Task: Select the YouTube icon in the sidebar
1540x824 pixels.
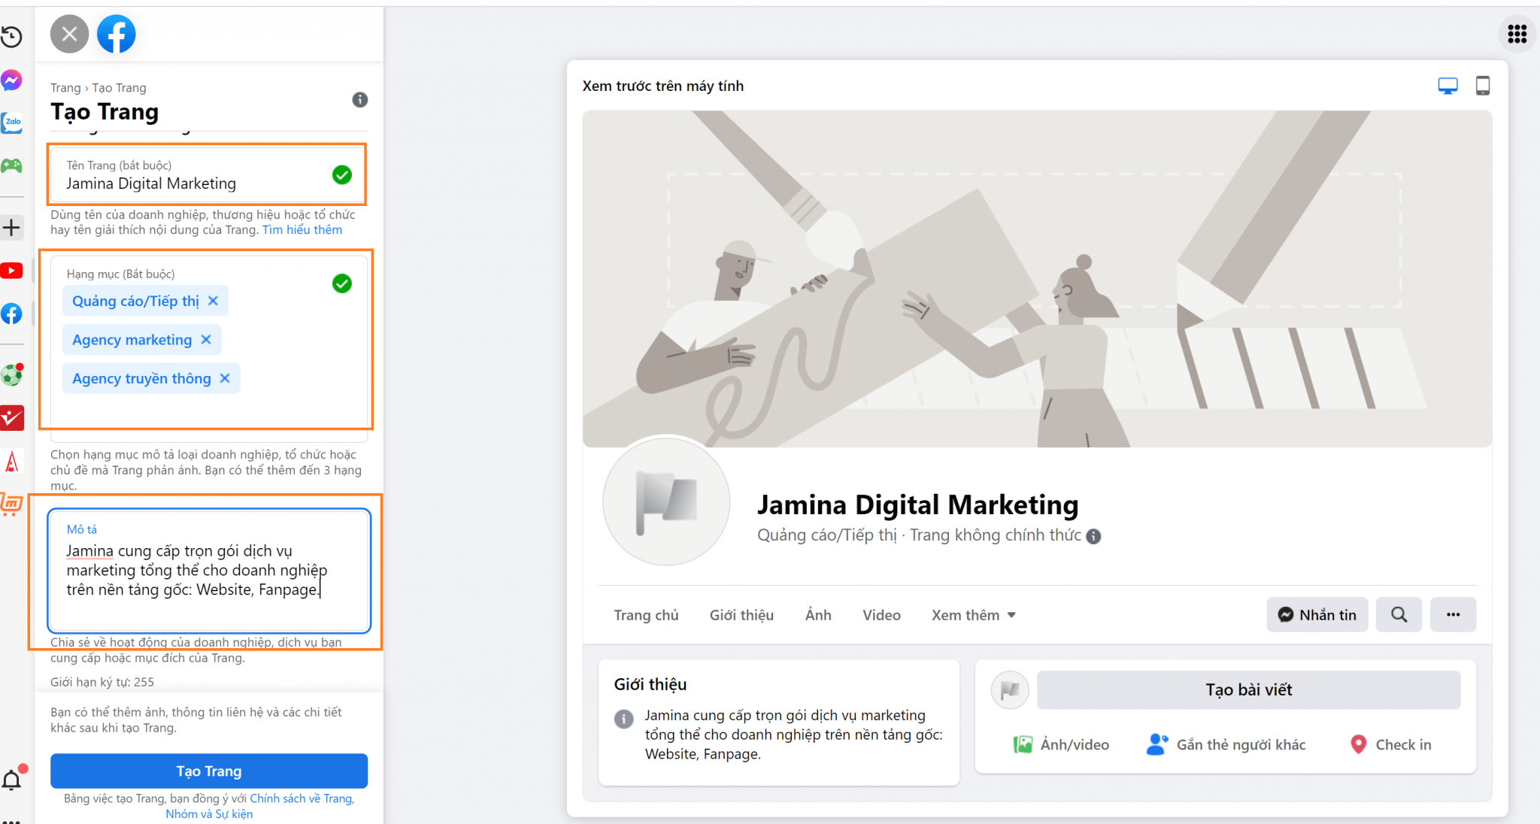Action: (12, 271)
